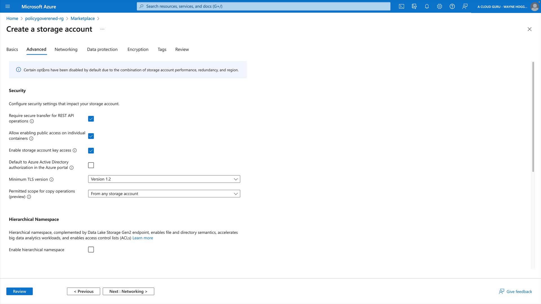Open the notifications bell
Image resolution: width=541 pixels, height=304 pixels.
click(x=427, y=6)
